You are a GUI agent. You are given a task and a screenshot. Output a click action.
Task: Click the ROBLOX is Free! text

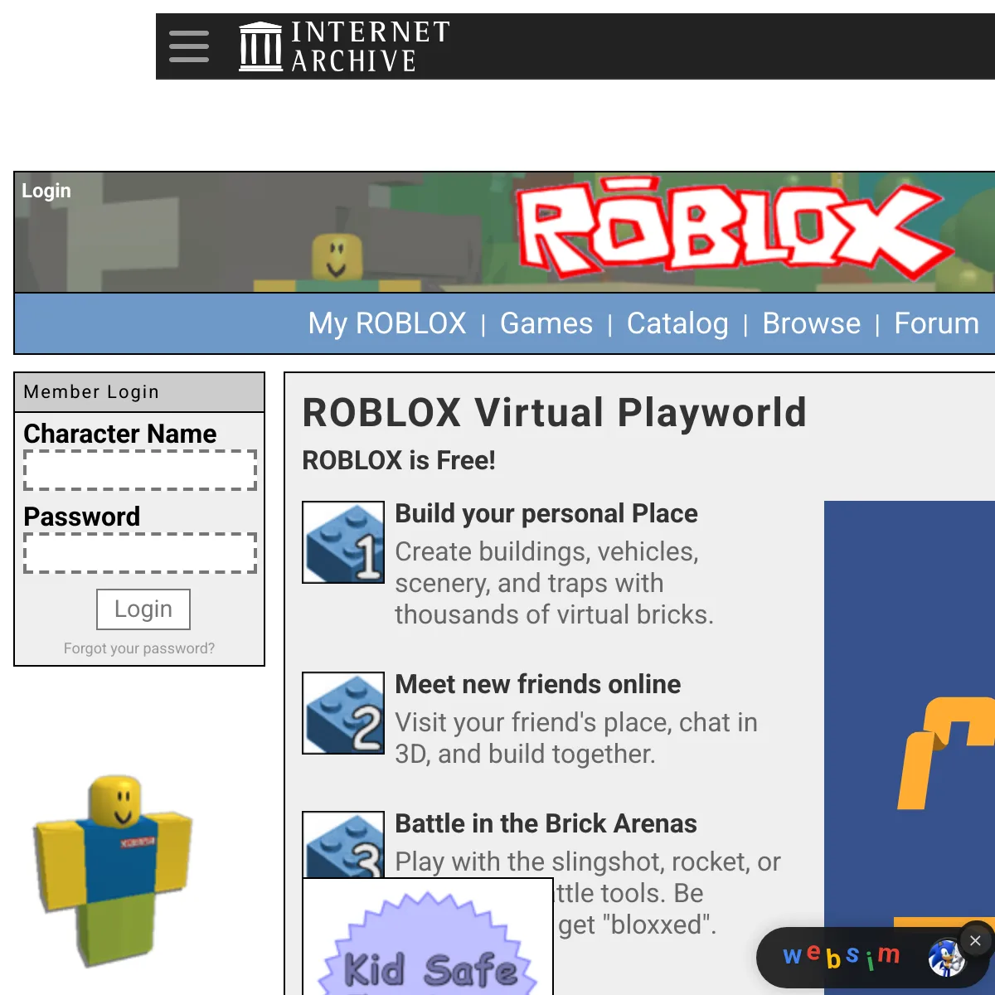tap(399, 460)
